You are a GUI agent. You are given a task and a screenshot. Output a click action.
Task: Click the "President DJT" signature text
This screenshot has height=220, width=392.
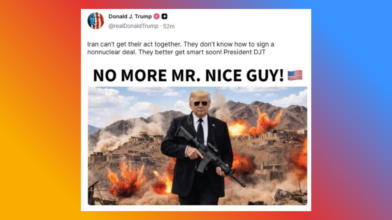click(x=244, y=52)
